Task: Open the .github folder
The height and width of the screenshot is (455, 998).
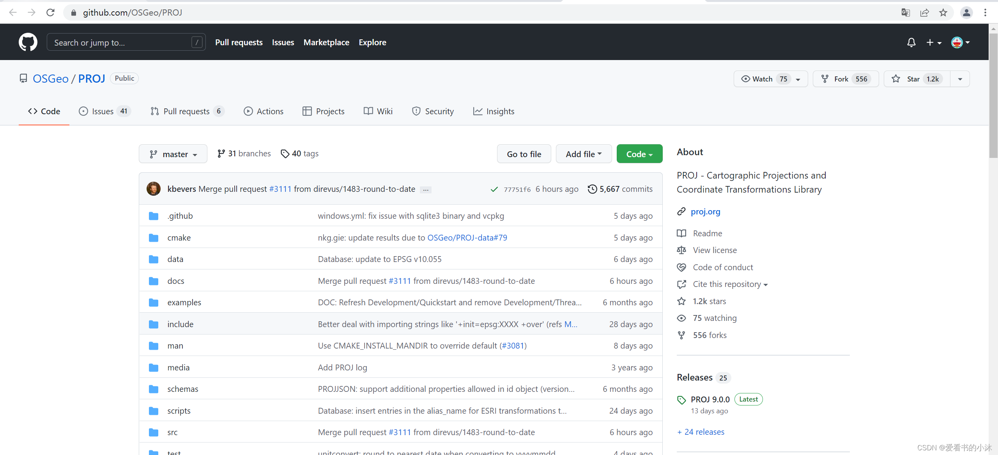Action: (180, 216)
